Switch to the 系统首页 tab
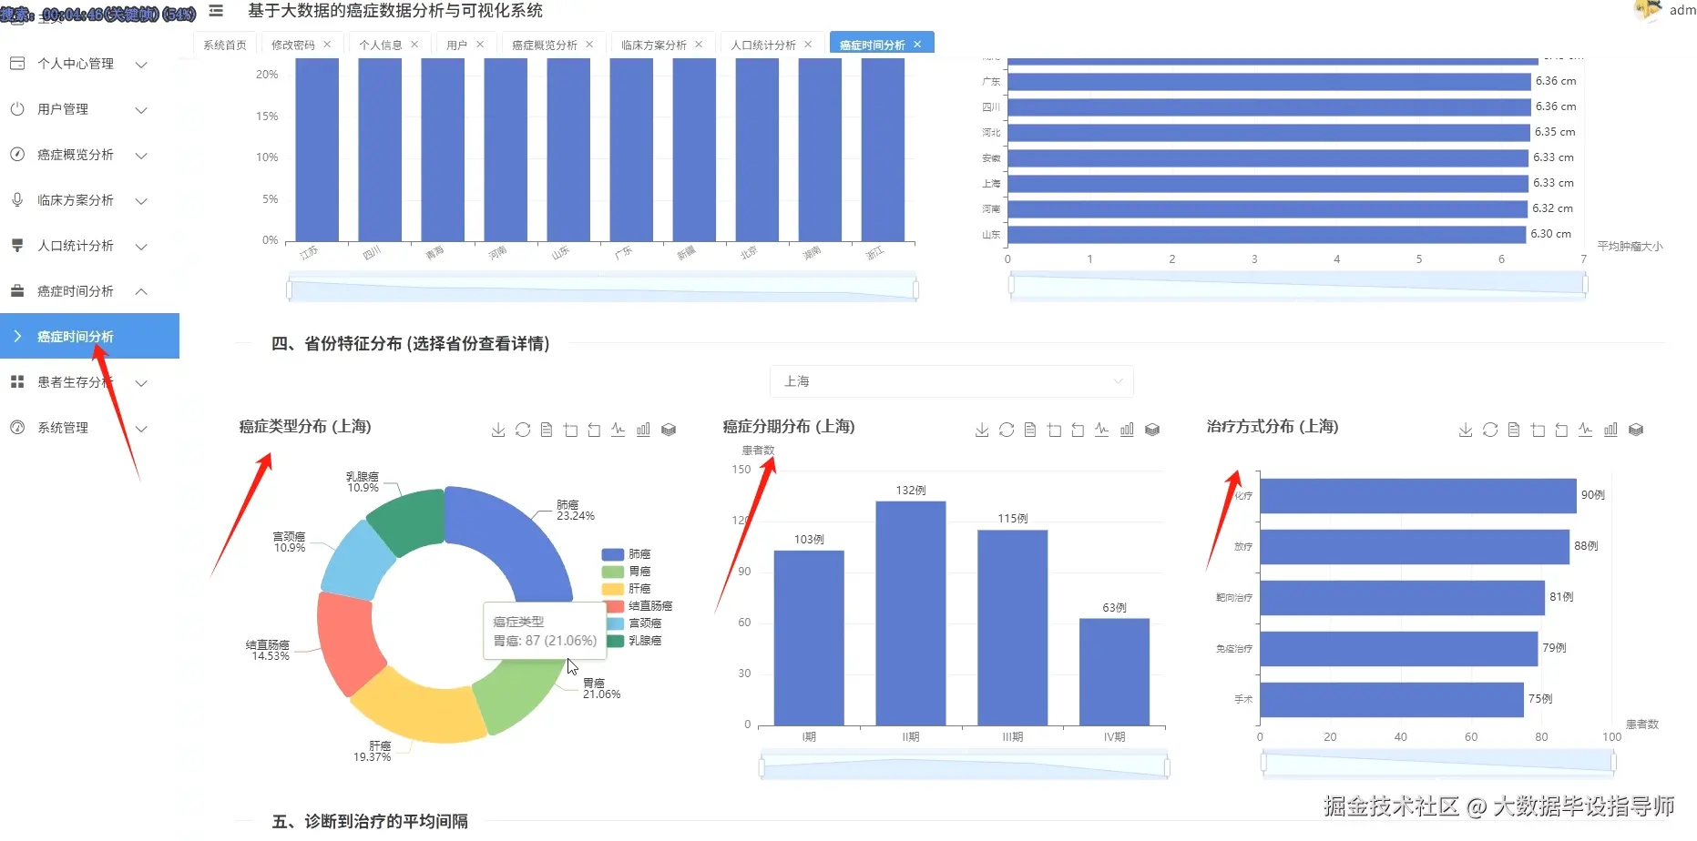Image resolution: width=1697 pixels, height=841 pixels. (x=225, y=45)
